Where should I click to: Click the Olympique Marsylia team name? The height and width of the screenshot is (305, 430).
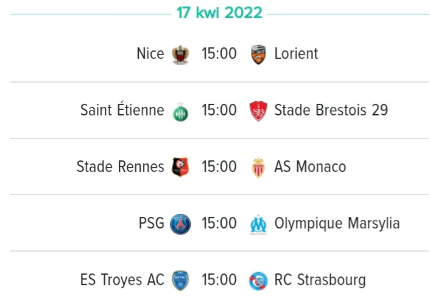tap(337, 224)
